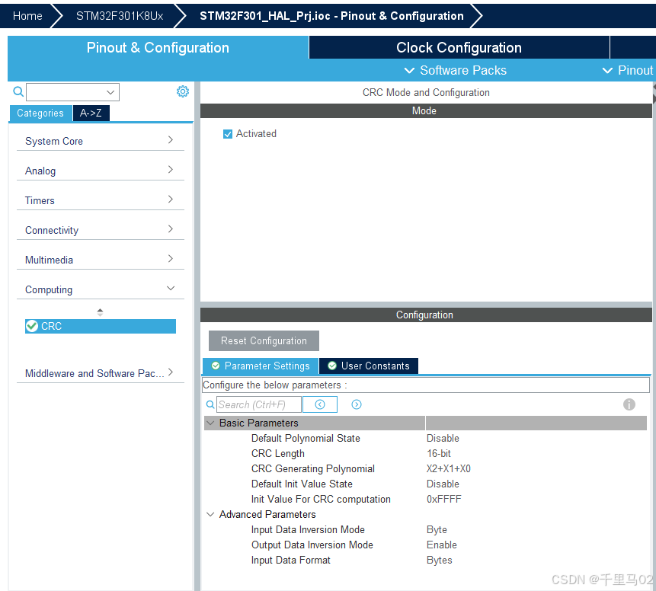Image resolution: width=656 pixels, height=591 pixels.
Task: Open the User Constants tab
Action: [x=369, y=366]
